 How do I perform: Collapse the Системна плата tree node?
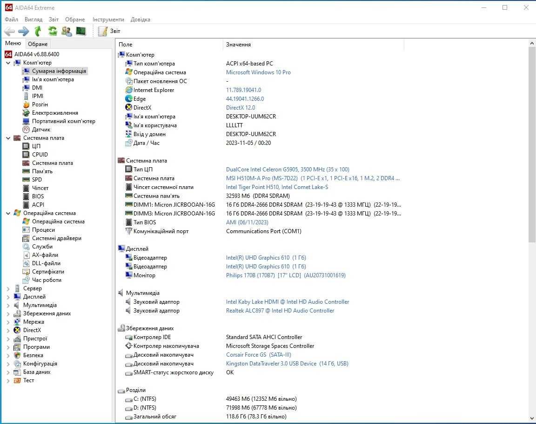tap(8, 138)
